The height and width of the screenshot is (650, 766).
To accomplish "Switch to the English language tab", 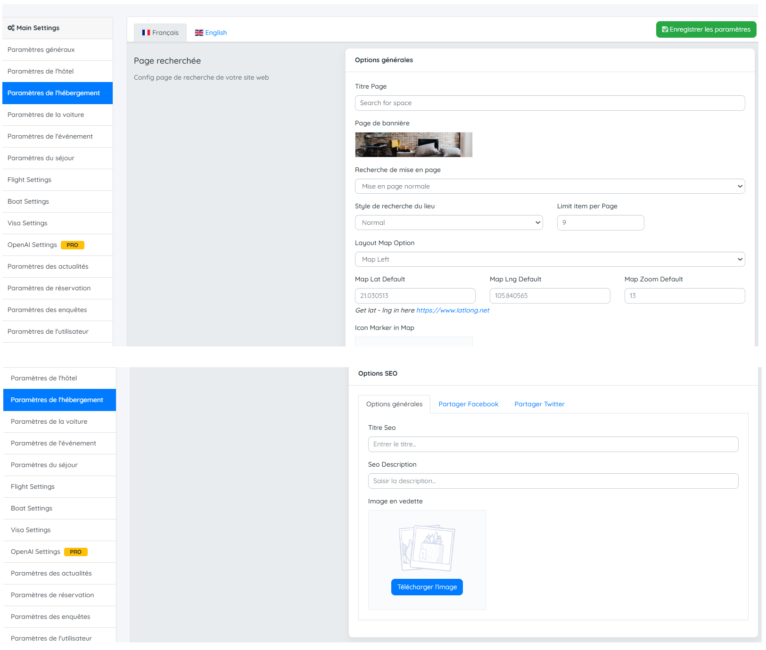I will [211, 33].
